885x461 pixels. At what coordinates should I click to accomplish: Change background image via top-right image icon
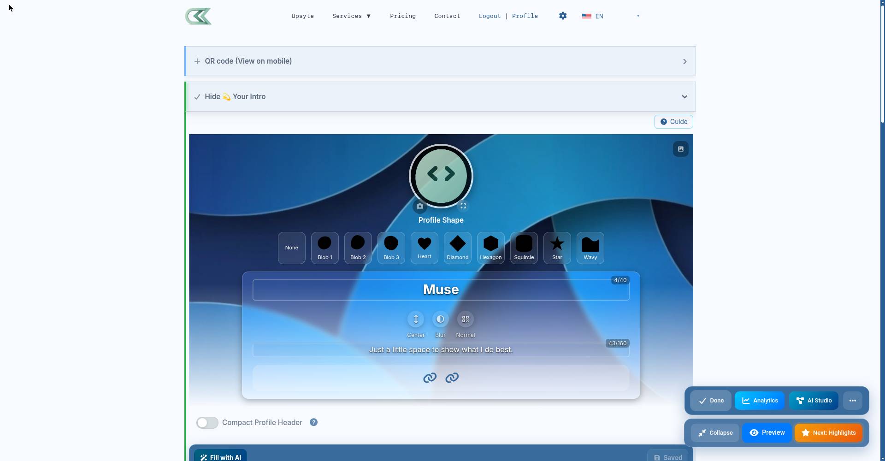point(681,149)
